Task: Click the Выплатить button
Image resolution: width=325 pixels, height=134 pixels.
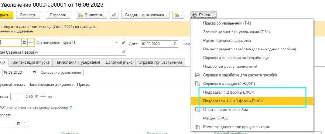Action: coord(91,15)
